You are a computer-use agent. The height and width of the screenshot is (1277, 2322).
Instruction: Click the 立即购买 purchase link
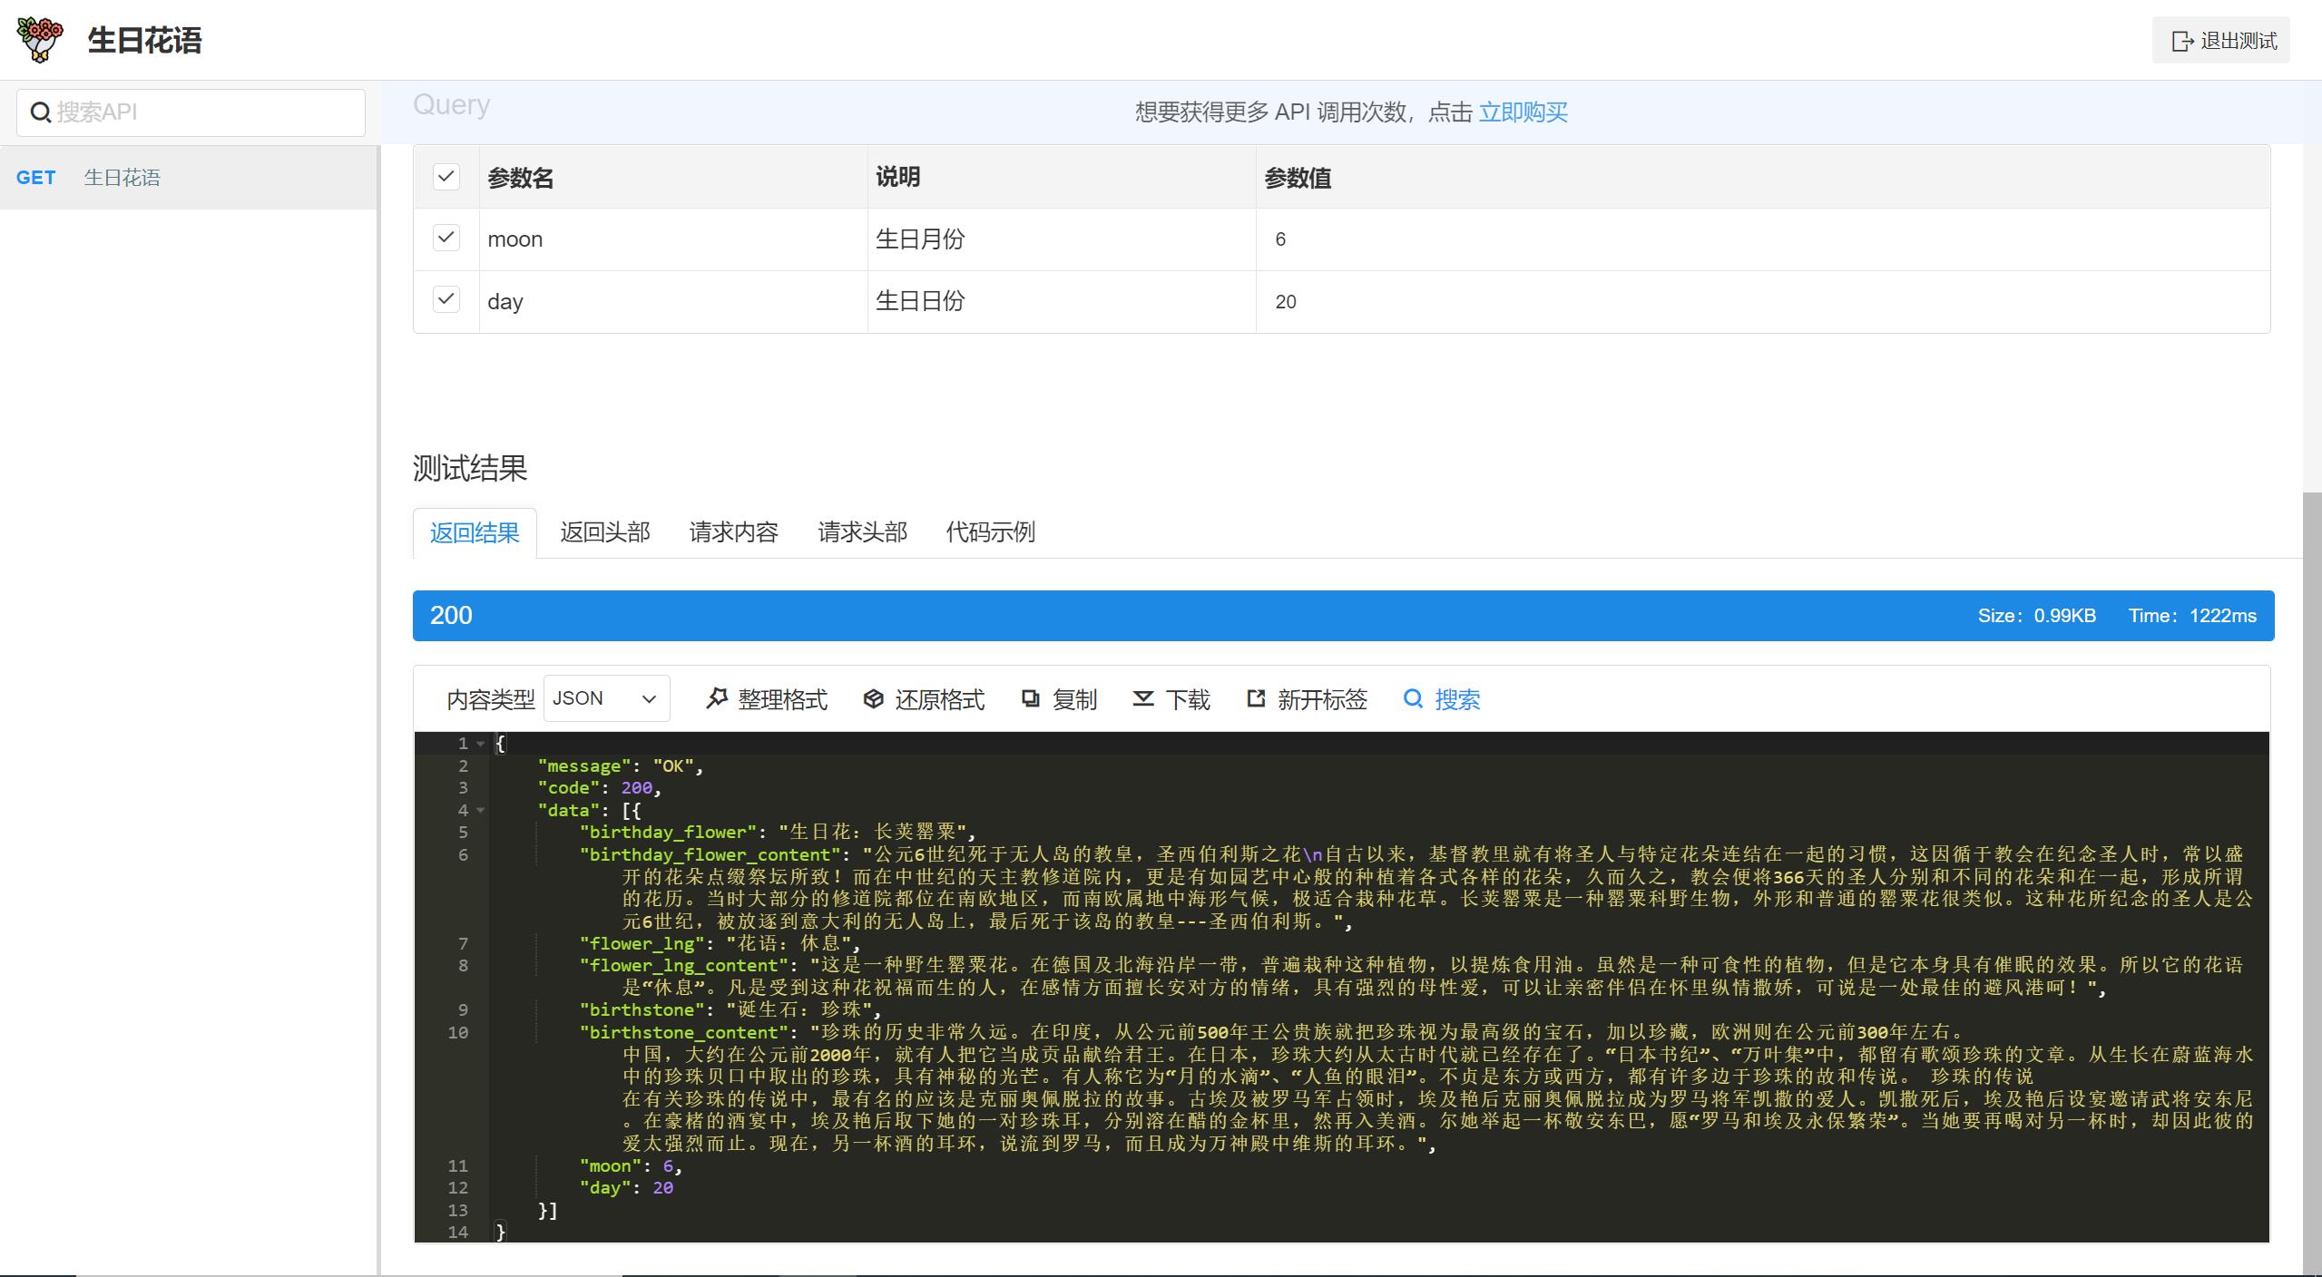coord(1524,112)
